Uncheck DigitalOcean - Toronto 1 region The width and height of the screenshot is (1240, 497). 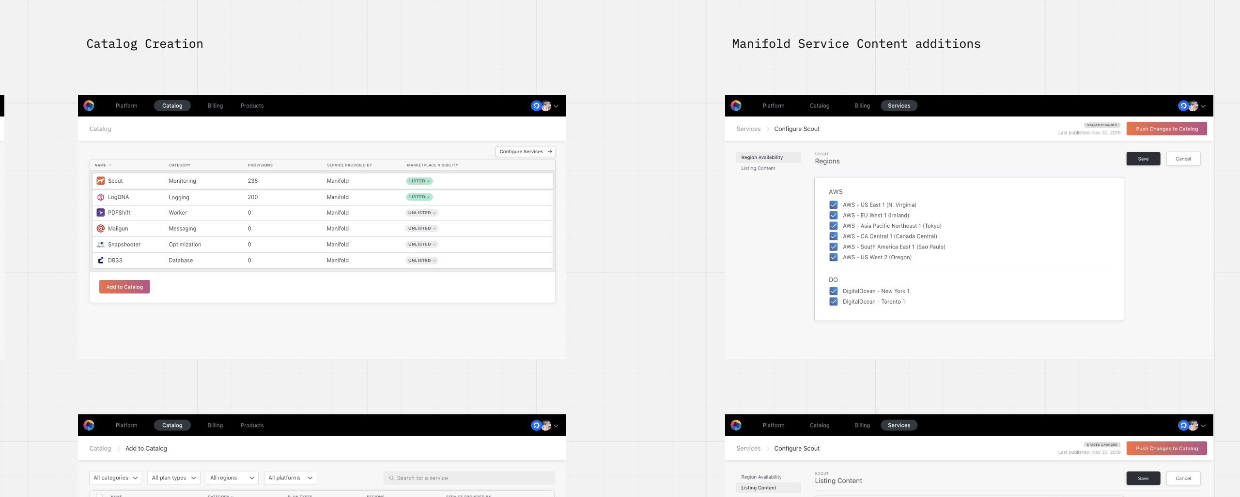point(834,302)
